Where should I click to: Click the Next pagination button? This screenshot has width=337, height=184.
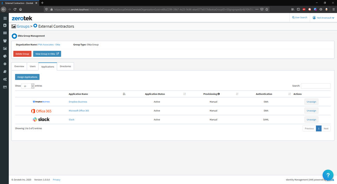pos(326,129)
